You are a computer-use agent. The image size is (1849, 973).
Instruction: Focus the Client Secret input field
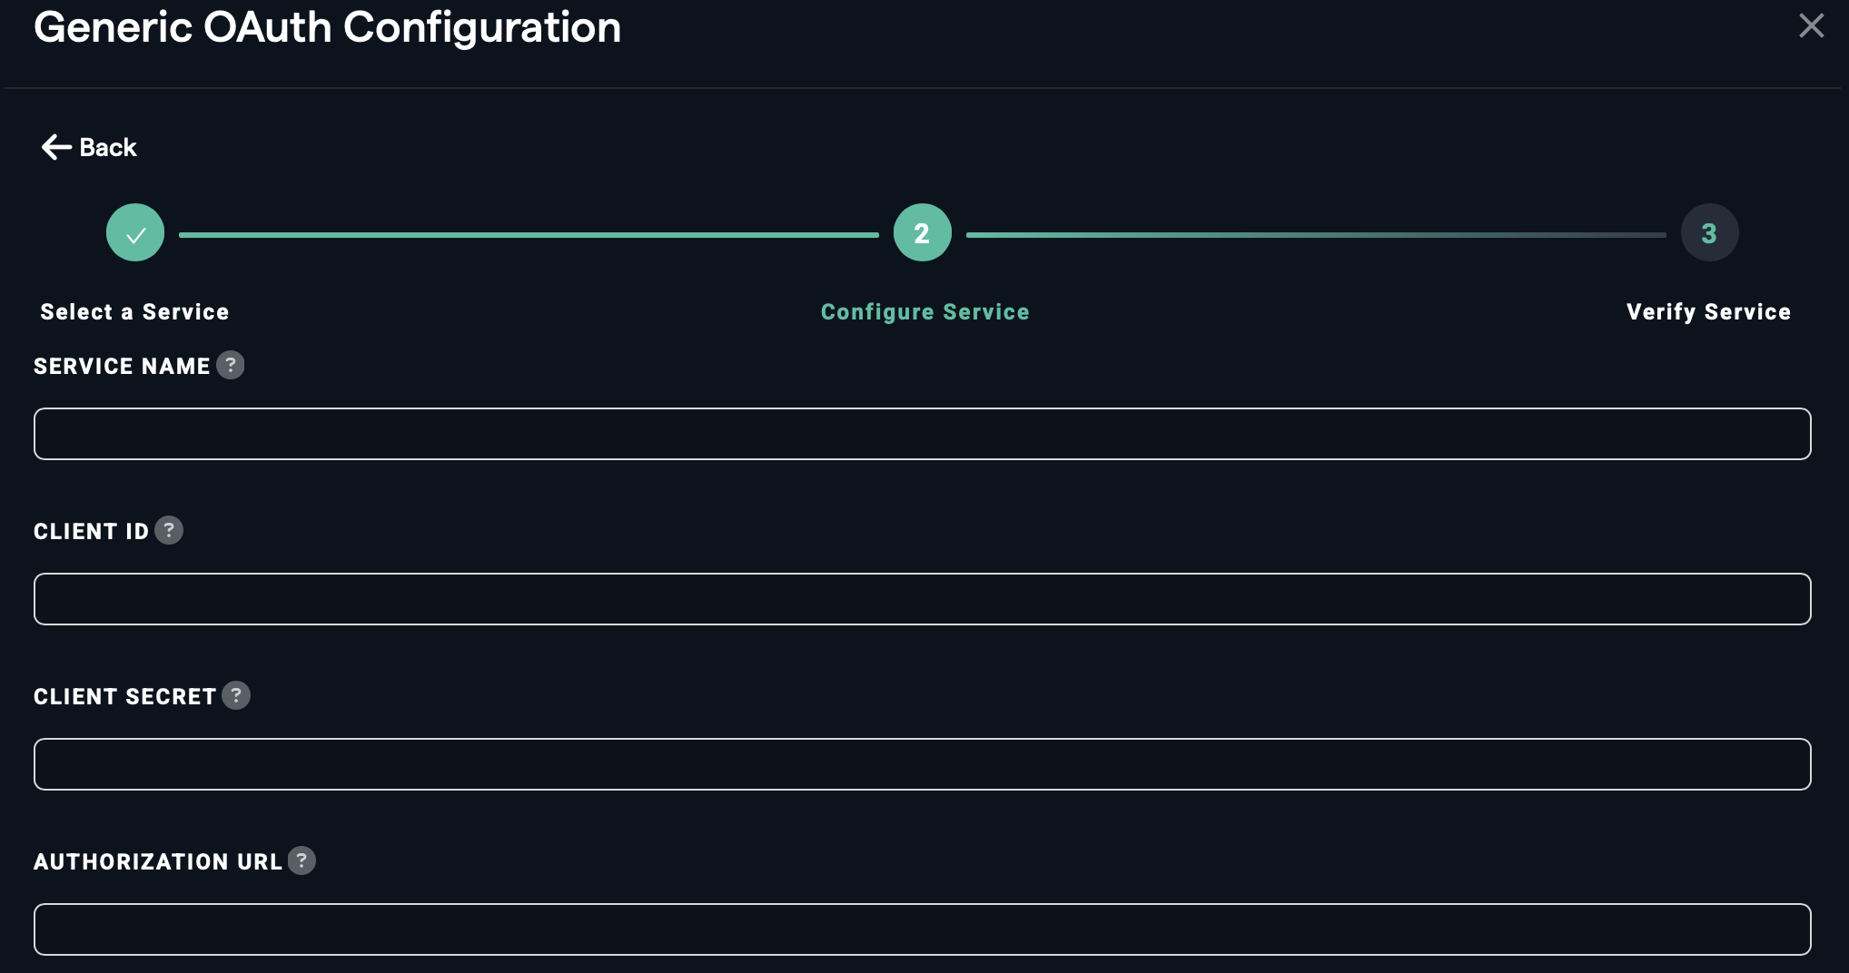coord(922,764)
